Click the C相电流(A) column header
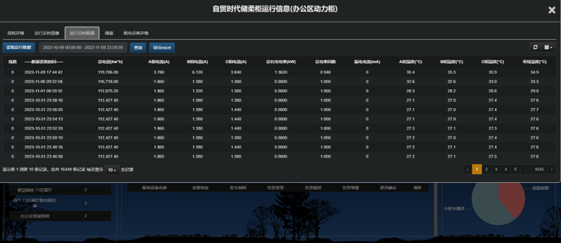The width and height of the screenshot is (561, 243). click(236, 62)
